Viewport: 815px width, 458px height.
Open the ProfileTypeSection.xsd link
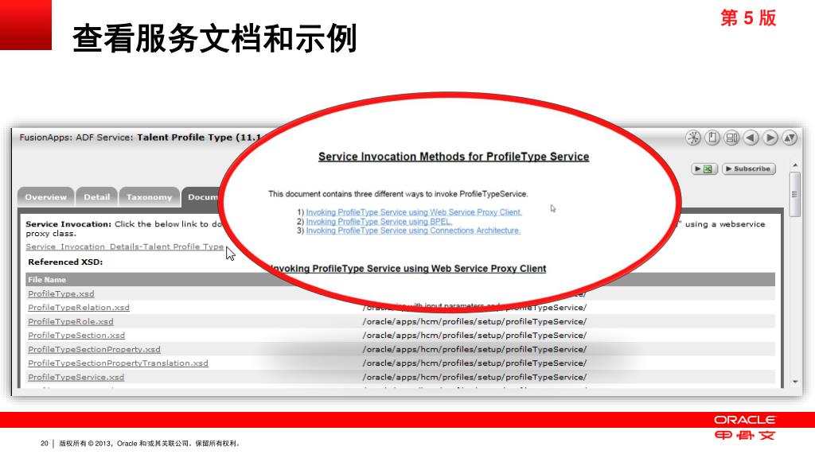76,336
